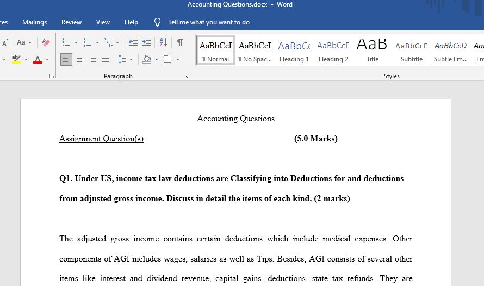Click the line starting 'components of AGI'
484x286 pixels.
[236, 259]
